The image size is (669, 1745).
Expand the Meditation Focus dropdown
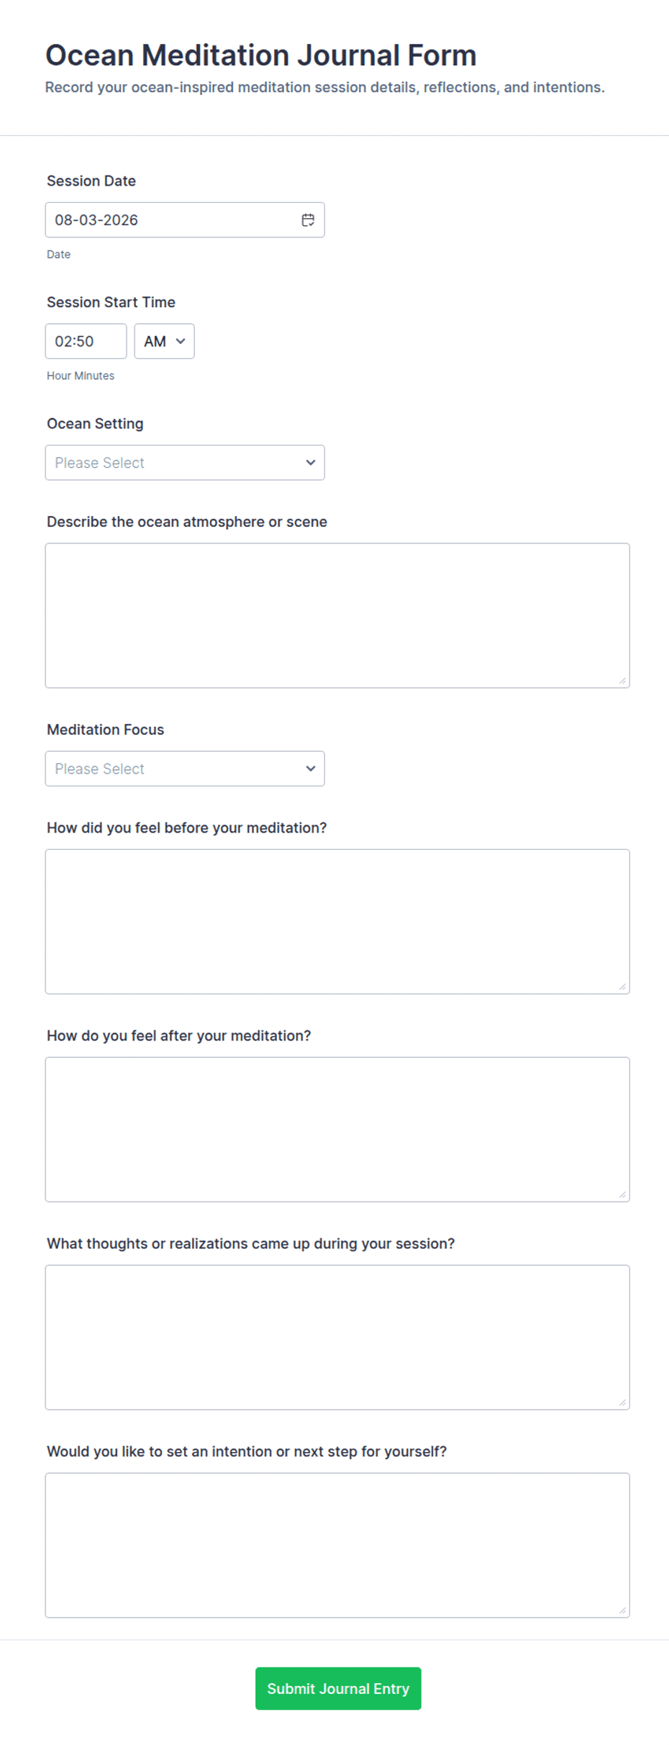[185, 769]
